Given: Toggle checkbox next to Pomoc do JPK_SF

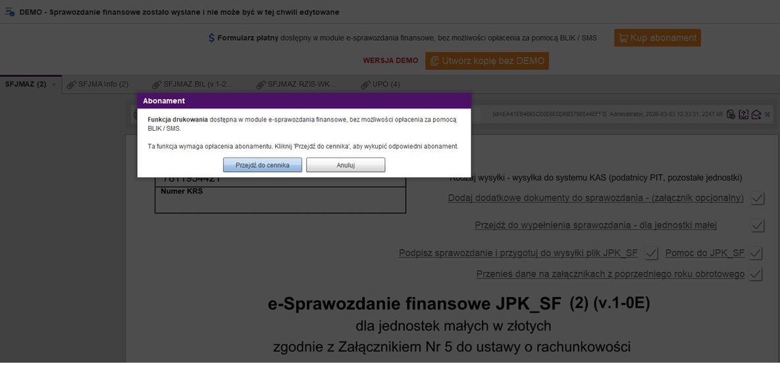Looking at the screenshot, I should click(x=756, y=253).
